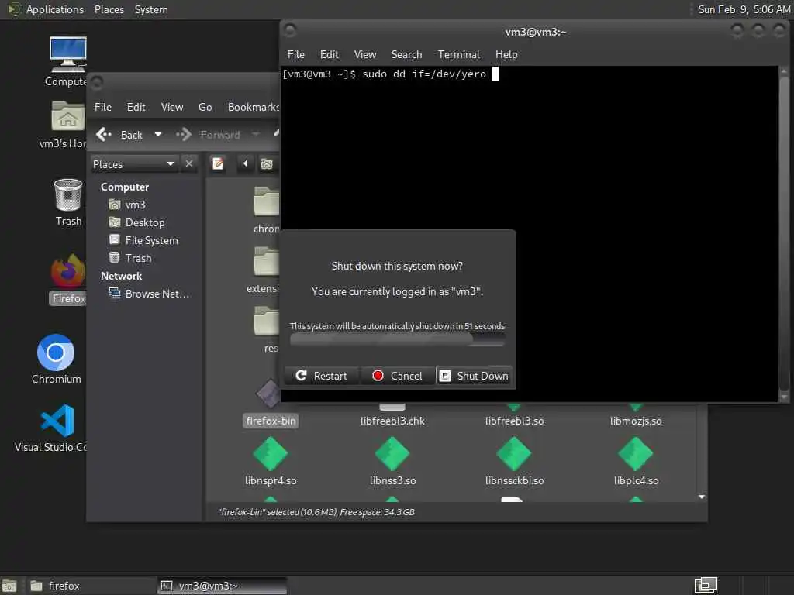
Task: Open the terminal Help menu
Action: pos(506,54)
